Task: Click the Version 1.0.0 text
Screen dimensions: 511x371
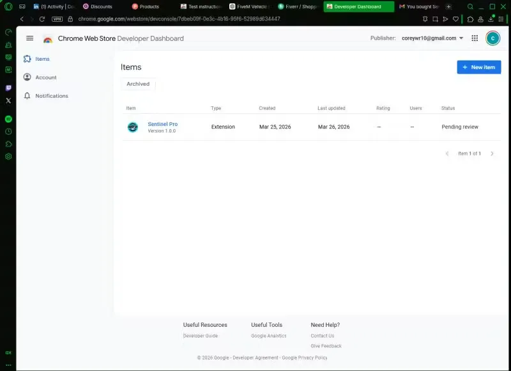Action: point(162,131)
